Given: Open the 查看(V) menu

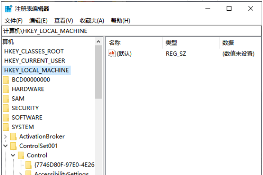Looking at the screenshot, I should coord(63,21).
